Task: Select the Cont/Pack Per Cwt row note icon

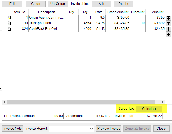Action: (x=9, y=28)
